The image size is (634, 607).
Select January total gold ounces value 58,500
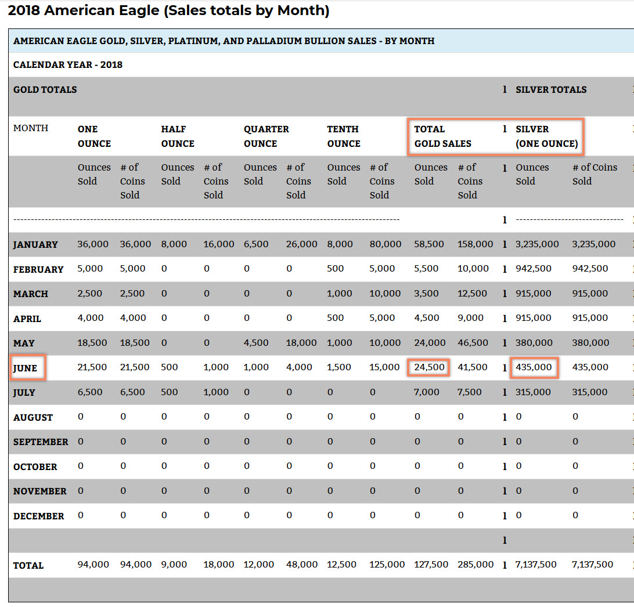pos(429,244)
